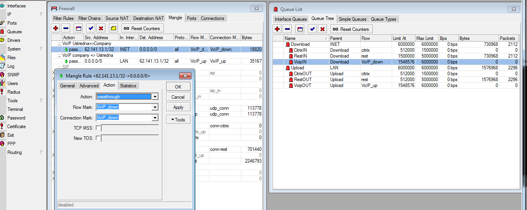Click the remove minus icon in Queue List

[287, 29]
